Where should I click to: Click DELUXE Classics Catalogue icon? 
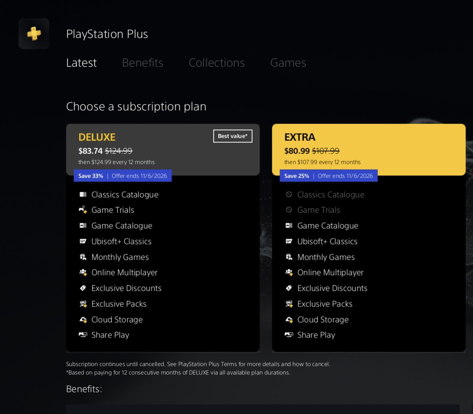click(83, 194)
